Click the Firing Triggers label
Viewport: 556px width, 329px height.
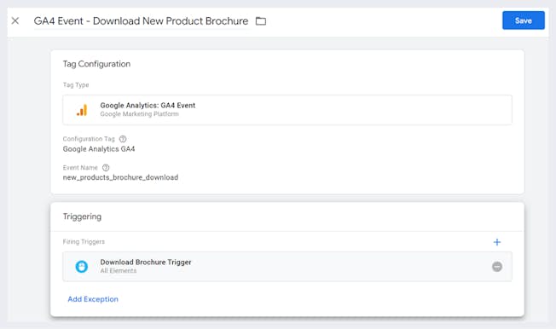click(x=84, y=242)
